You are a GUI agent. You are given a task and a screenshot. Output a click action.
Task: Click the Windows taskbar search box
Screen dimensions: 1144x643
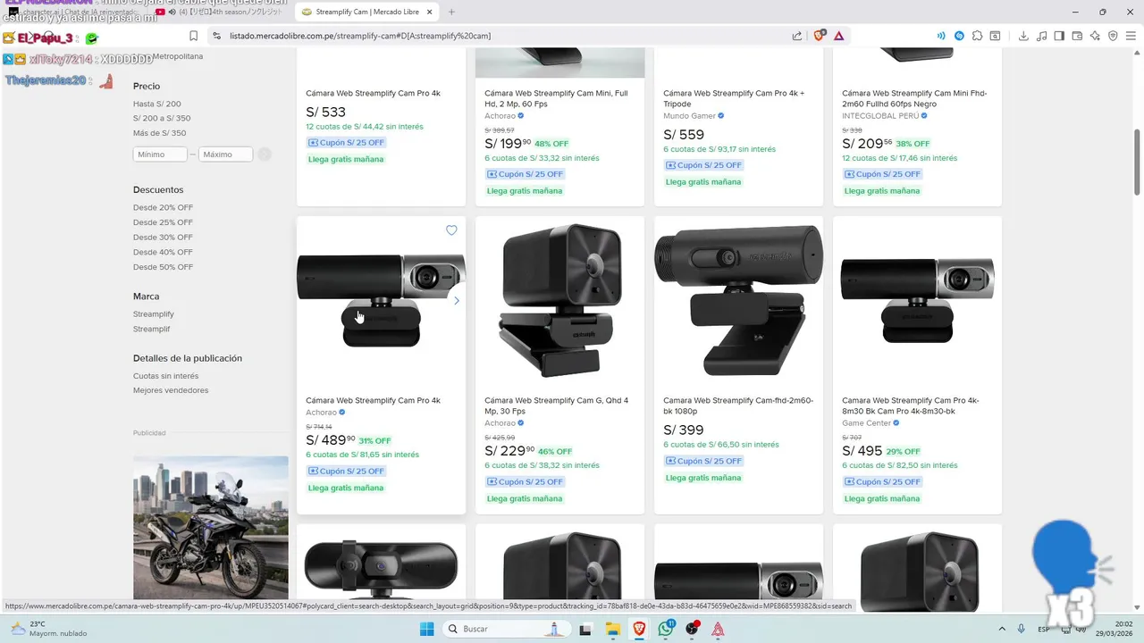[x=507, y=629]
